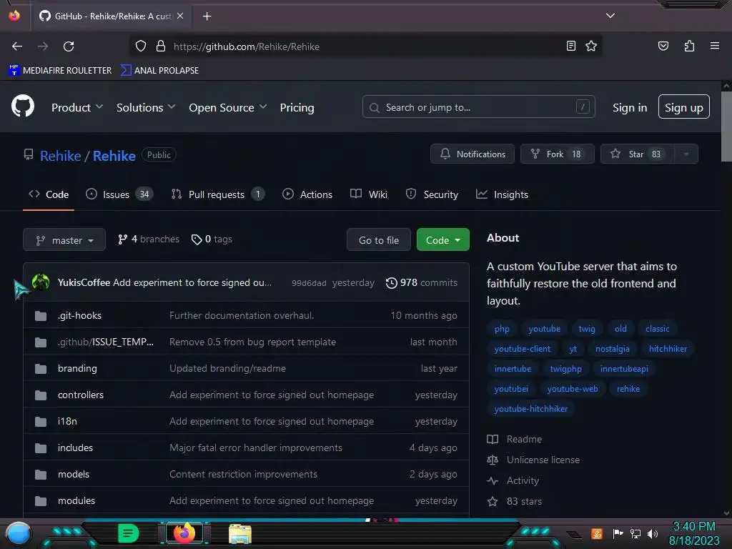Open the Pricing page
The image size is (732, 549).
[x=297, y=107]
